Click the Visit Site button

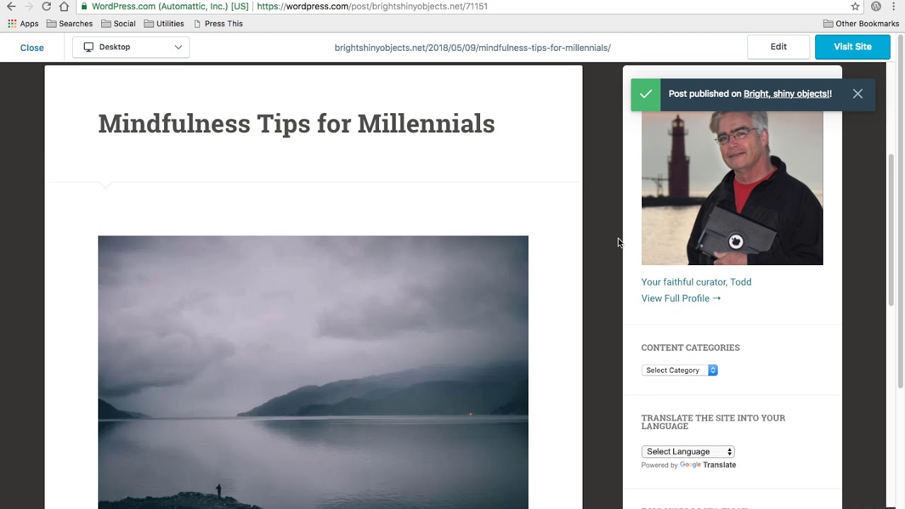coord(853,47)
